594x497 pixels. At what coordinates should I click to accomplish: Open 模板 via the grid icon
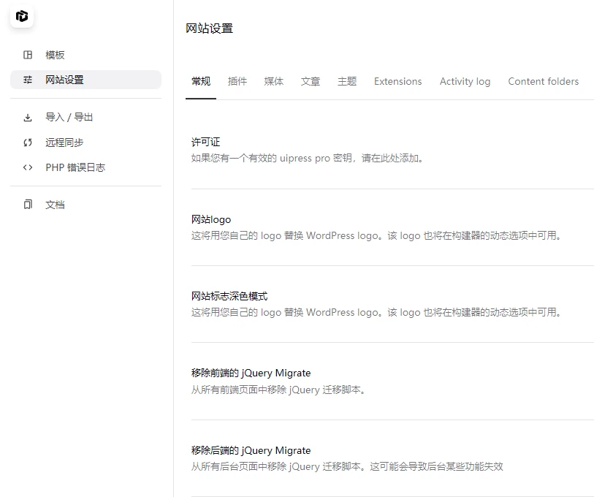pyautogui.click(x=26, y=54)
